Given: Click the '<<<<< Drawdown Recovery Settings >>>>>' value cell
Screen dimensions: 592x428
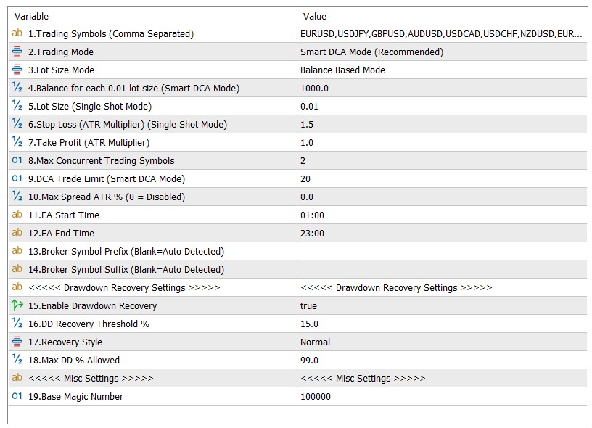Looking at the screenshot, I should (x=442, y=287).
